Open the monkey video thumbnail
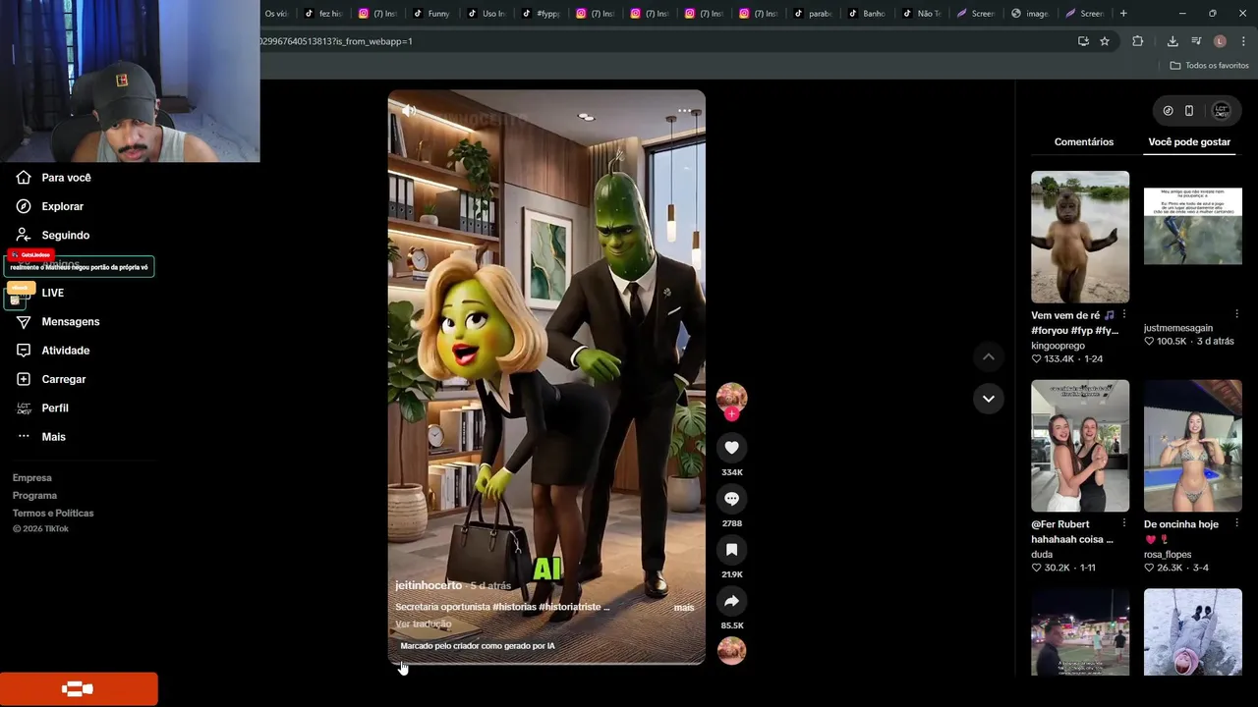The height and width of the screenshot is (707, 1258). [1080, 237]
